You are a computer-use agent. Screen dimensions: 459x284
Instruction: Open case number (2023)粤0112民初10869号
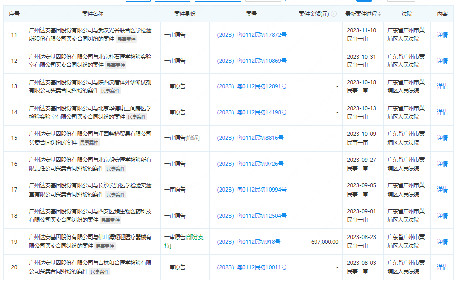251,61
